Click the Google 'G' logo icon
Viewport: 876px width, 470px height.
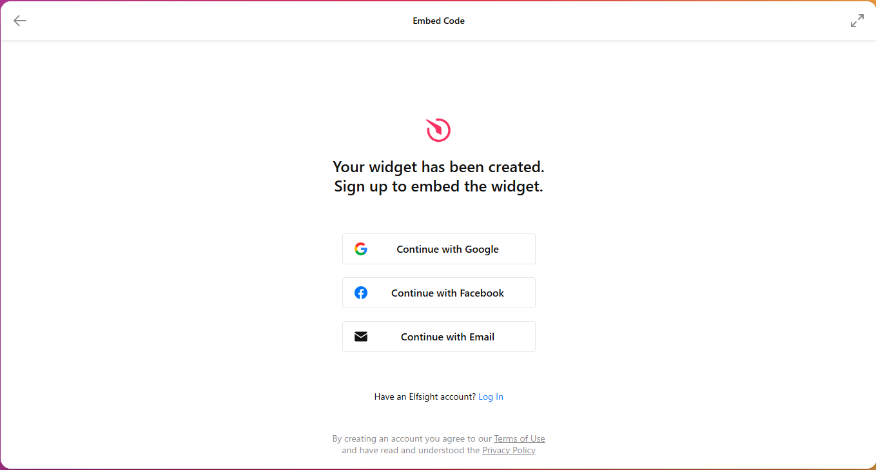tap(361, 249)
